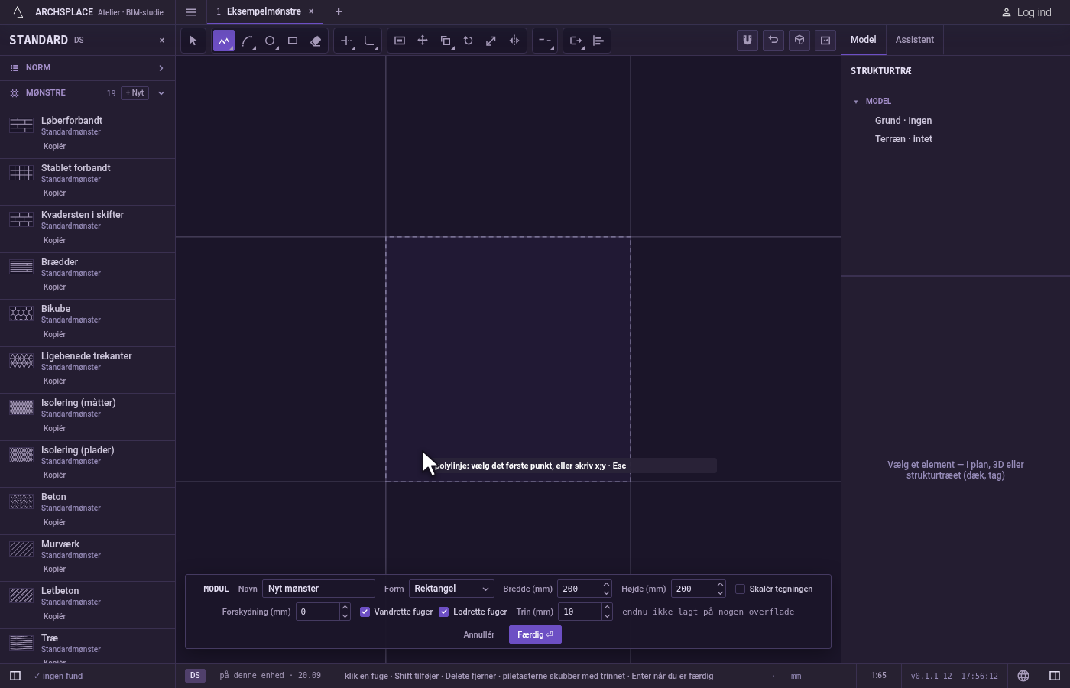Select the move tool
Screen dimensions: 1070x688
tap(423, 41)
